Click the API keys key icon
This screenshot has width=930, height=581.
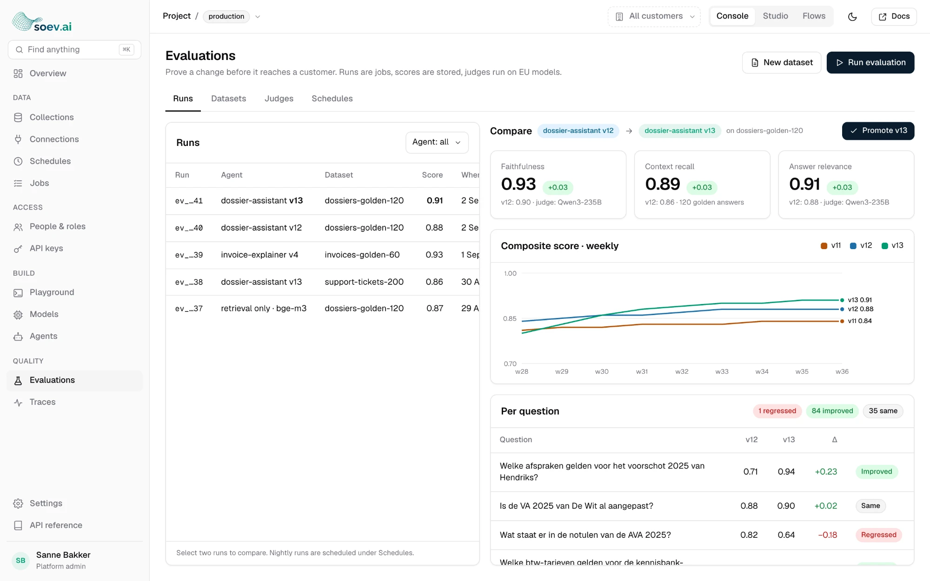[x=18, y=249]
